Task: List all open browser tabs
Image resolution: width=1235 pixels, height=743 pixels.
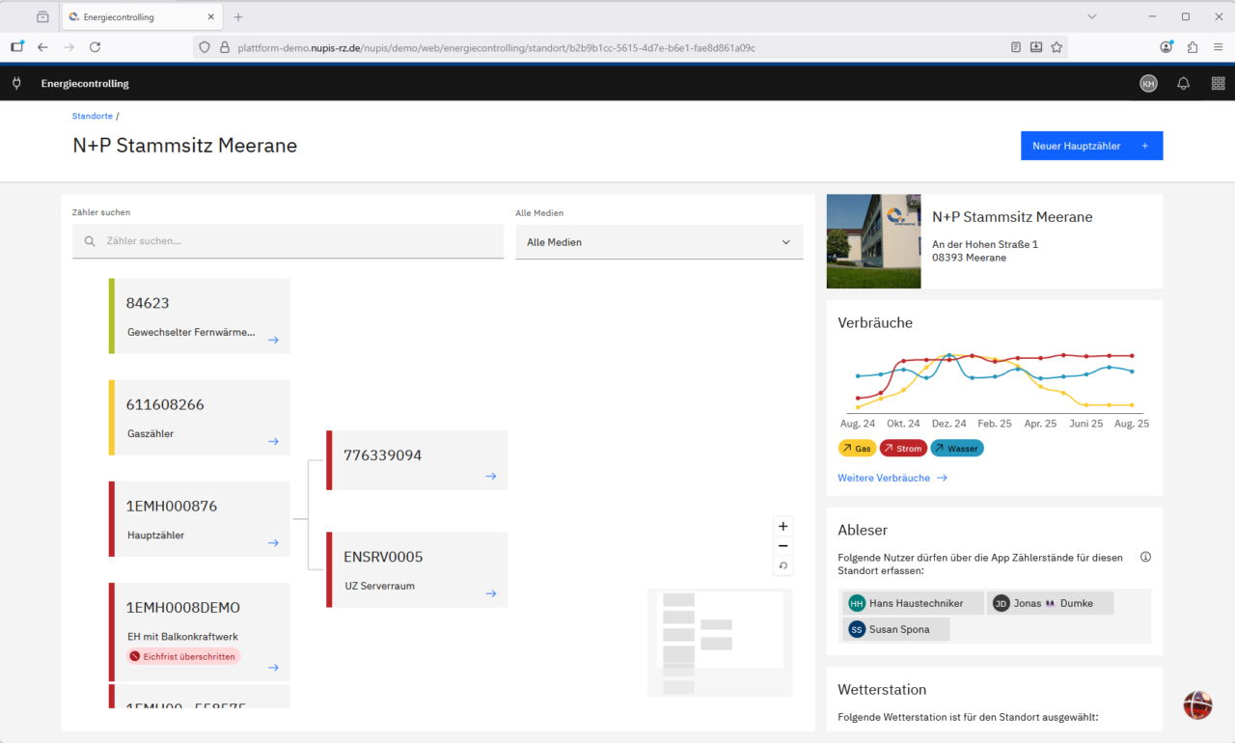Action: (1092, 16)
